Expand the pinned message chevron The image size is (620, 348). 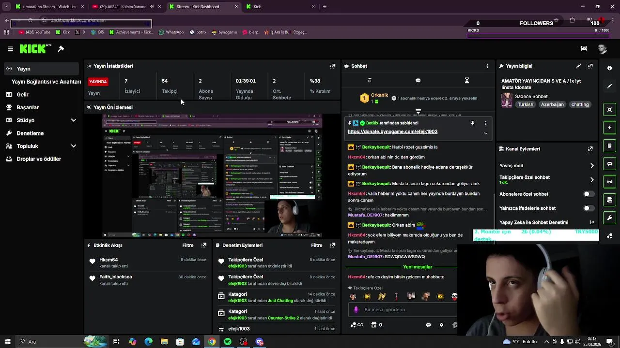(x=485, y=133)
